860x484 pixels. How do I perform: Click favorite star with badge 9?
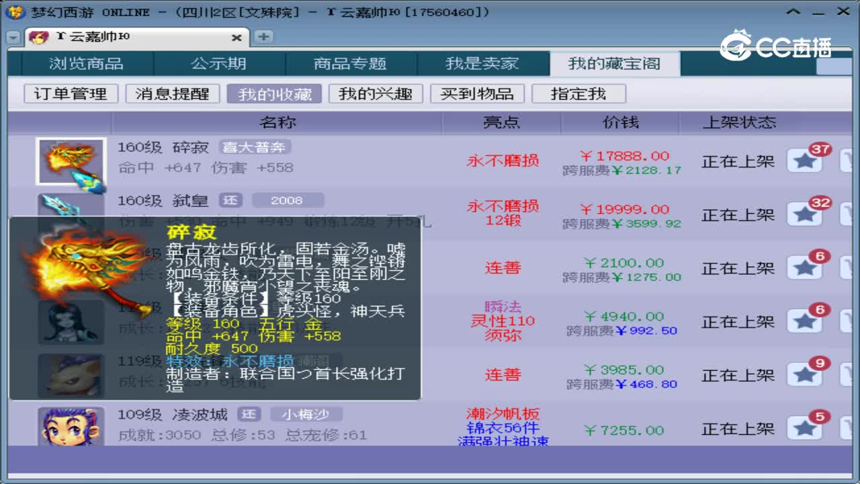[x=804, y=376]
